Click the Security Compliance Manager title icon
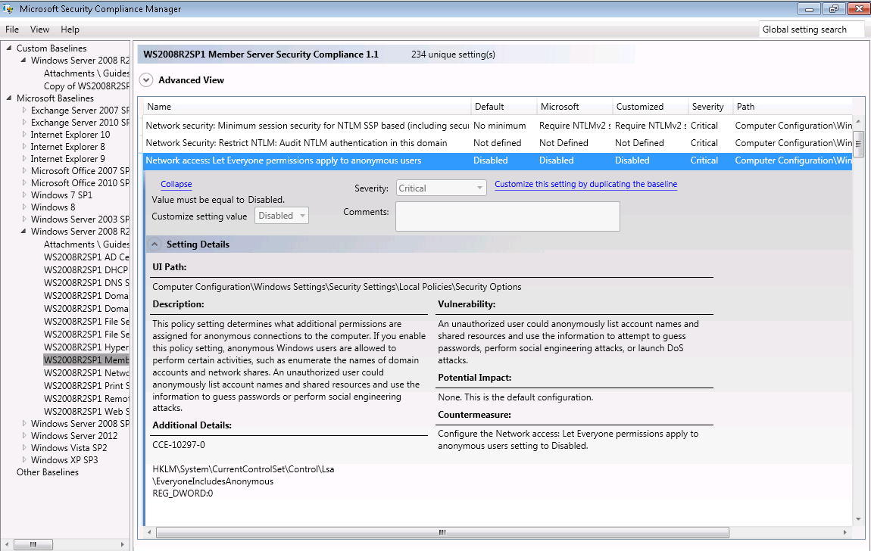The height and width of the screenshot is (551, 871). (8, 8)
